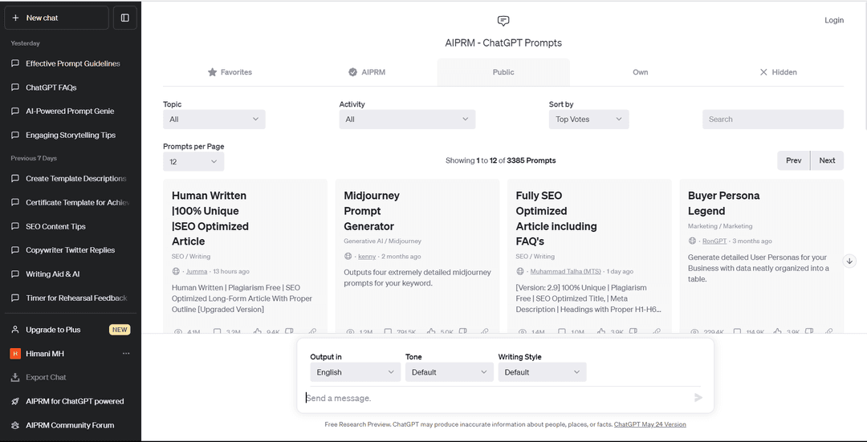Open the ChatGPT May 24 Version link
867x442 pixels.
[x=649, y=424]
